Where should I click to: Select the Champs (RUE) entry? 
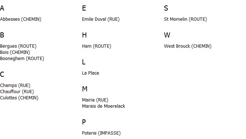(15, 86)
